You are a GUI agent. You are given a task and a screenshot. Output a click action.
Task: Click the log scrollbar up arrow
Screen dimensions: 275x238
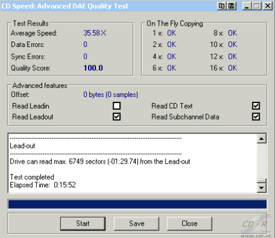click(262, 139)
